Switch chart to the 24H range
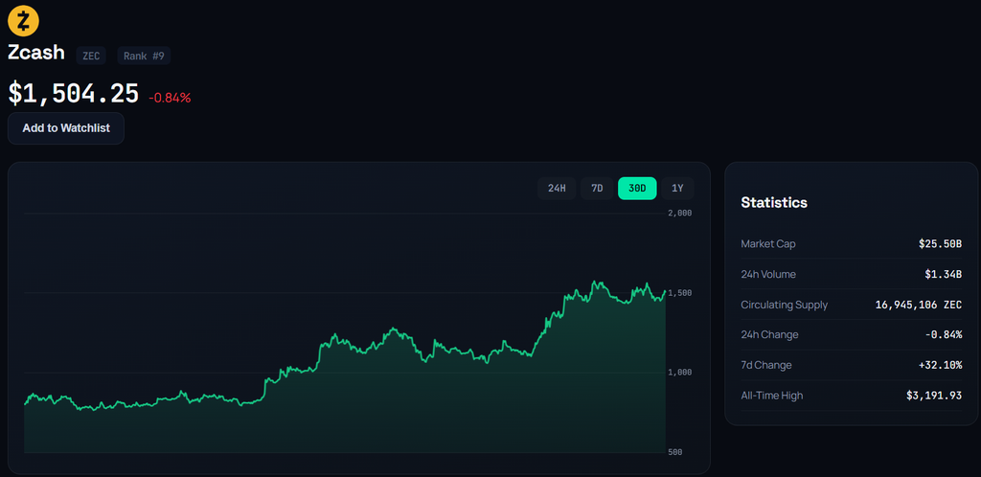Viewport: 981px width, 477px height. (557, 188)
